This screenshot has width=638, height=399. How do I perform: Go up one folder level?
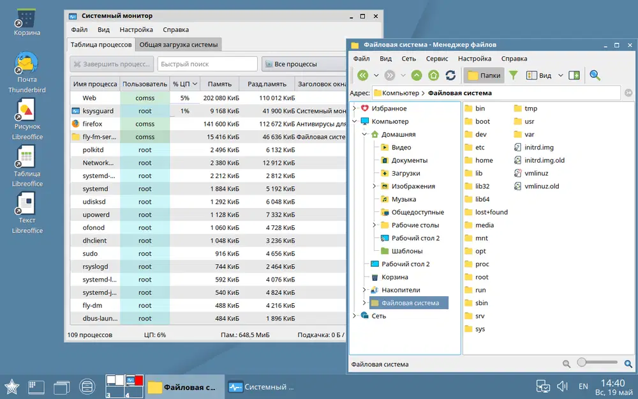pos(417,75)
